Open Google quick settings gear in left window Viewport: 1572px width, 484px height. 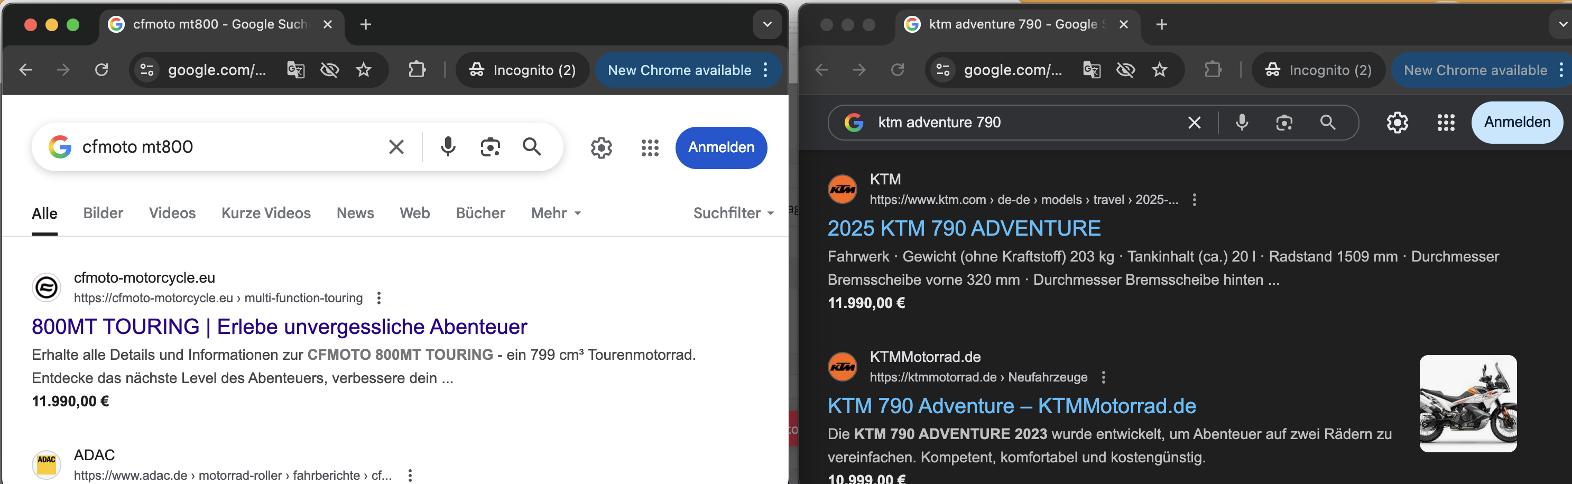601,148
